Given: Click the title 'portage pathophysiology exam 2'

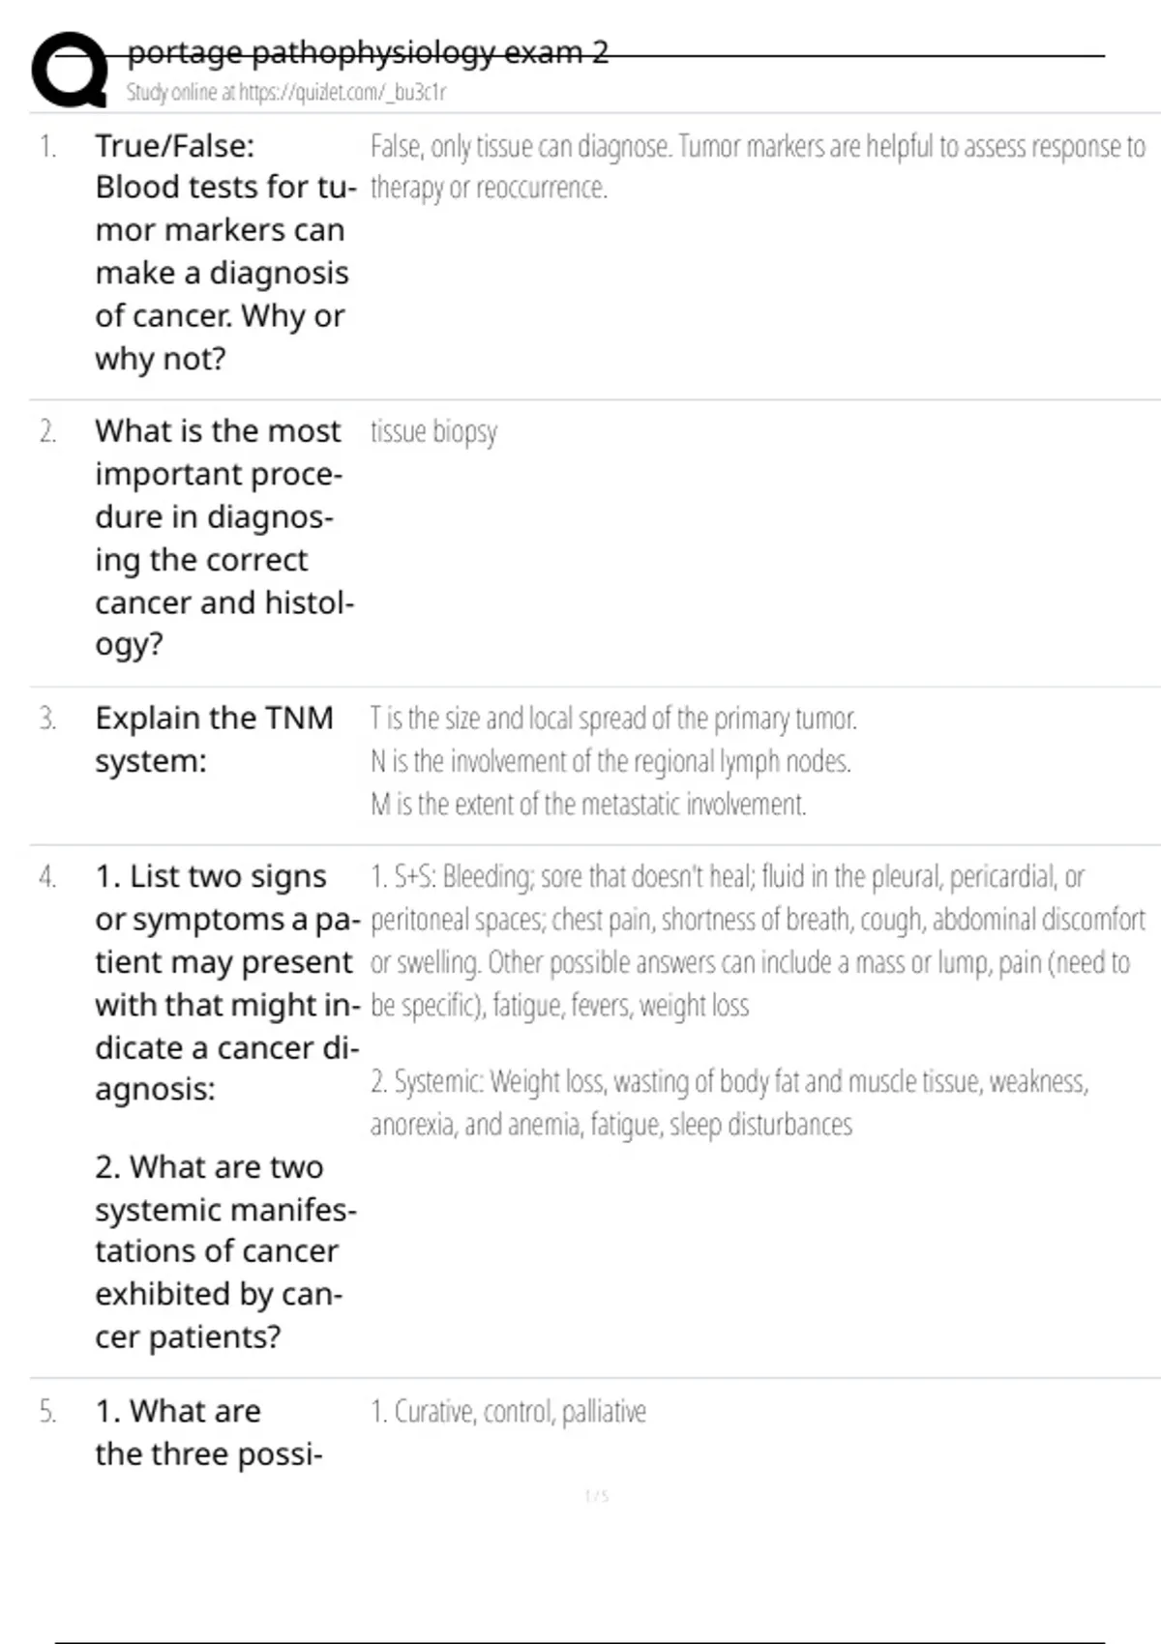Looking at the screenshot, I should point(368,52).
